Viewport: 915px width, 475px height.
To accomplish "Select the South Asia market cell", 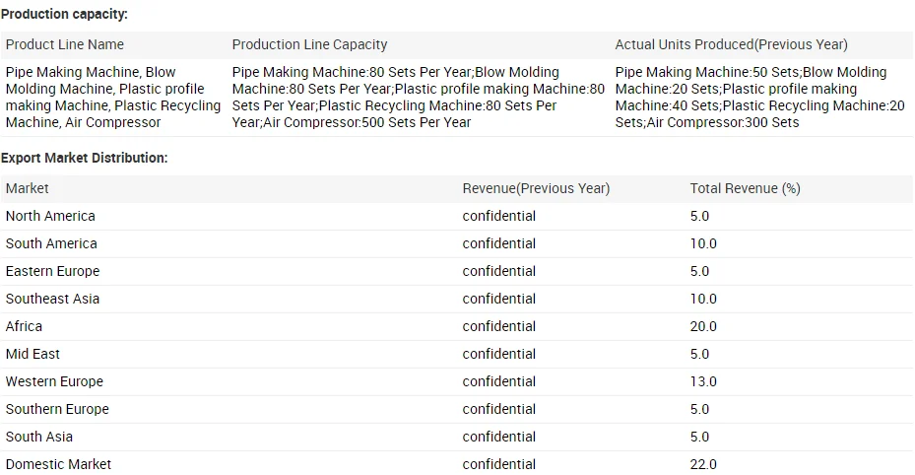I will point(39,437).
